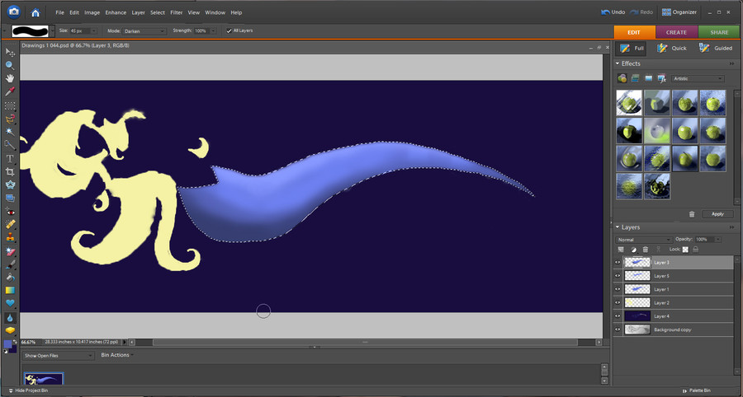
Task: Collapse the Layers panel triangle
Action: coord(618,227)
